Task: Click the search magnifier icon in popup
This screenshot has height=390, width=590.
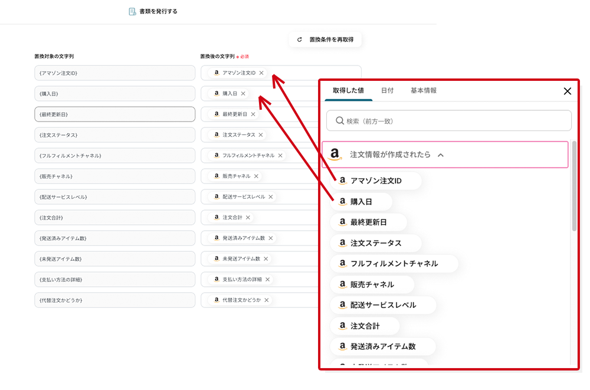Action: coord(339,121)
